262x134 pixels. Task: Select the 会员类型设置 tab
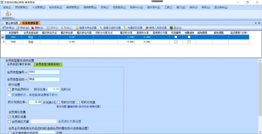pos(30,23)
